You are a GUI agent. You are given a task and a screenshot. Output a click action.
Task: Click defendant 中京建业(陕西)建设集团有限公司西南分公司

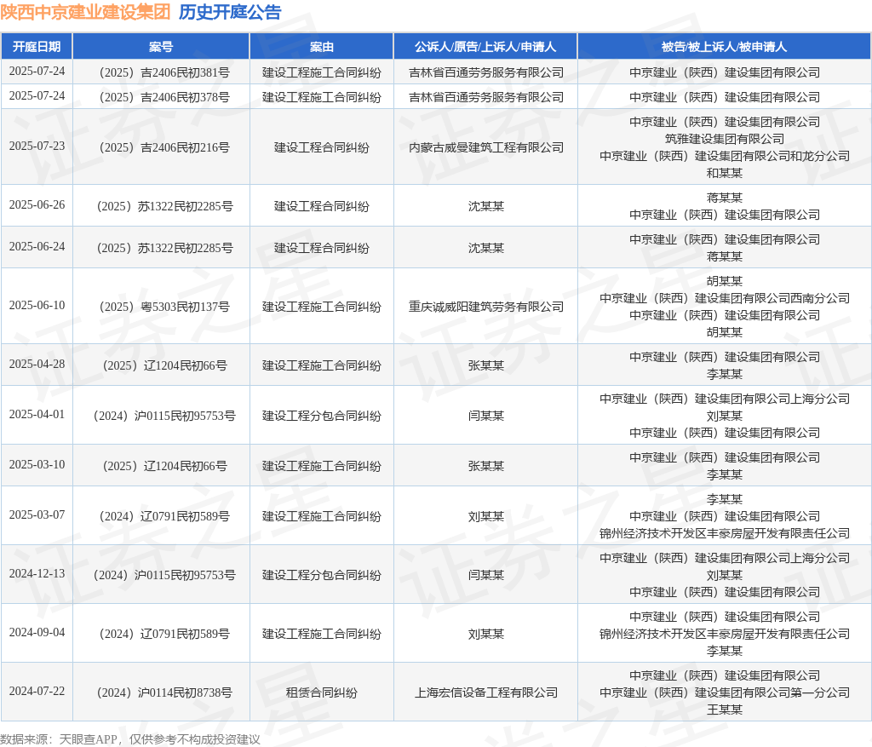coord(724,299)
